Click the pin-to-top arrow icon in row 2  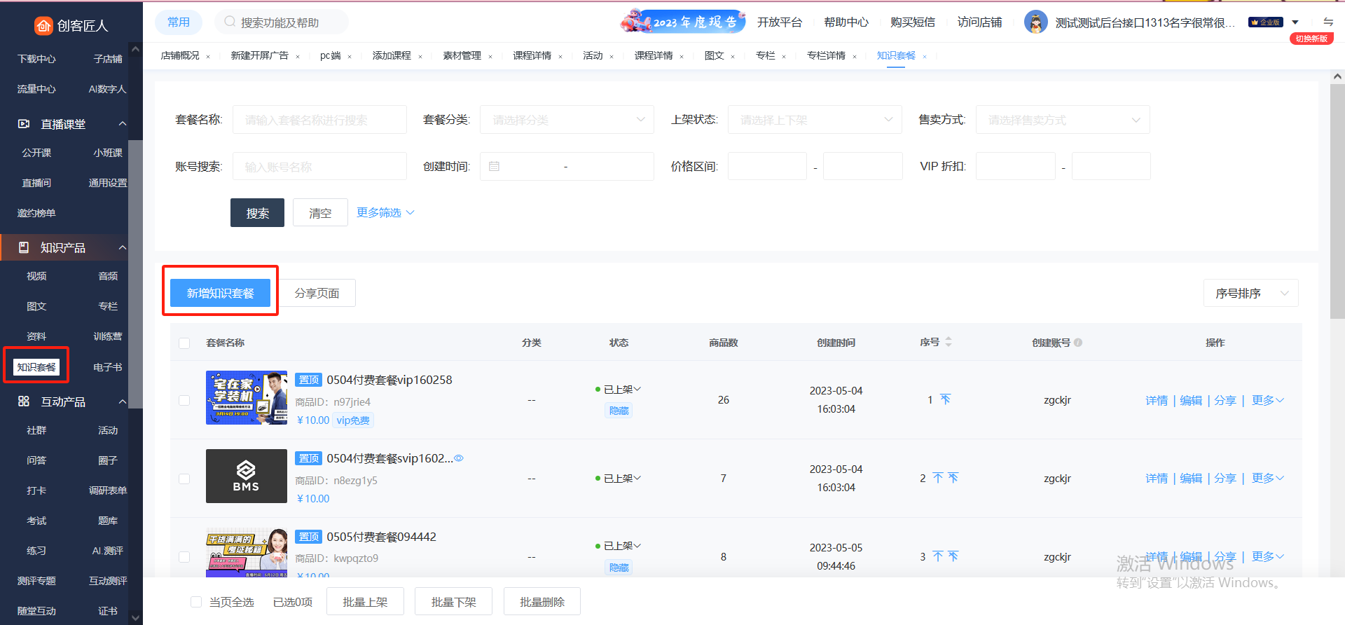coord(938,478)
